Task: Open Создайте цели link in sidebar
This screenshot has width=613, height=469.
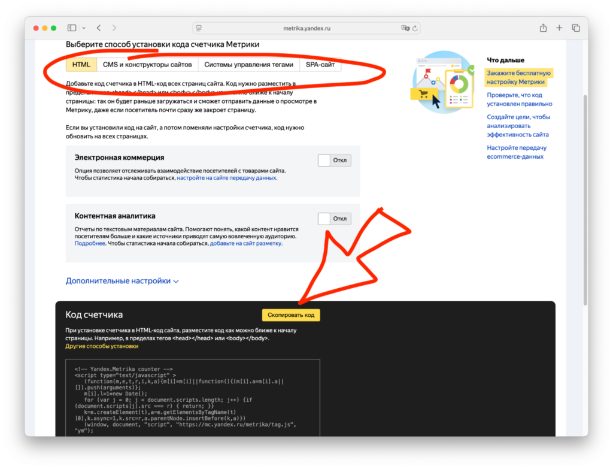Action: pos(518,126)
